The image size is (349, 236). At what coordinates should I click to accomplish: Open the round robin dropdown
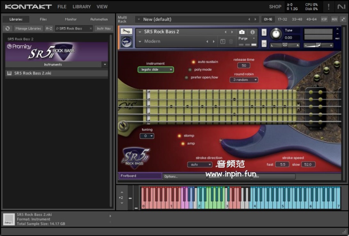[244, 80]
